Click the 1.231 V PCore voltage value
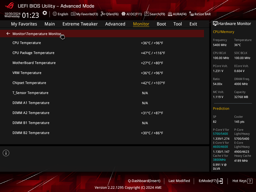This screenshot has height=192, width=256. click(x=218, y=71)
